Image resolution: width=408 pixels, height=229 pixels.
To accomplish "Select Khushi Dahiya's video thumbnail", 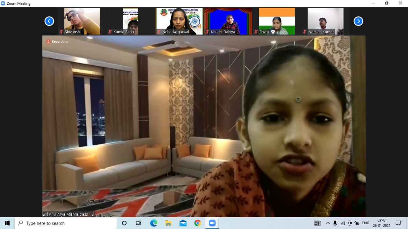I will [x=228, y=21].
